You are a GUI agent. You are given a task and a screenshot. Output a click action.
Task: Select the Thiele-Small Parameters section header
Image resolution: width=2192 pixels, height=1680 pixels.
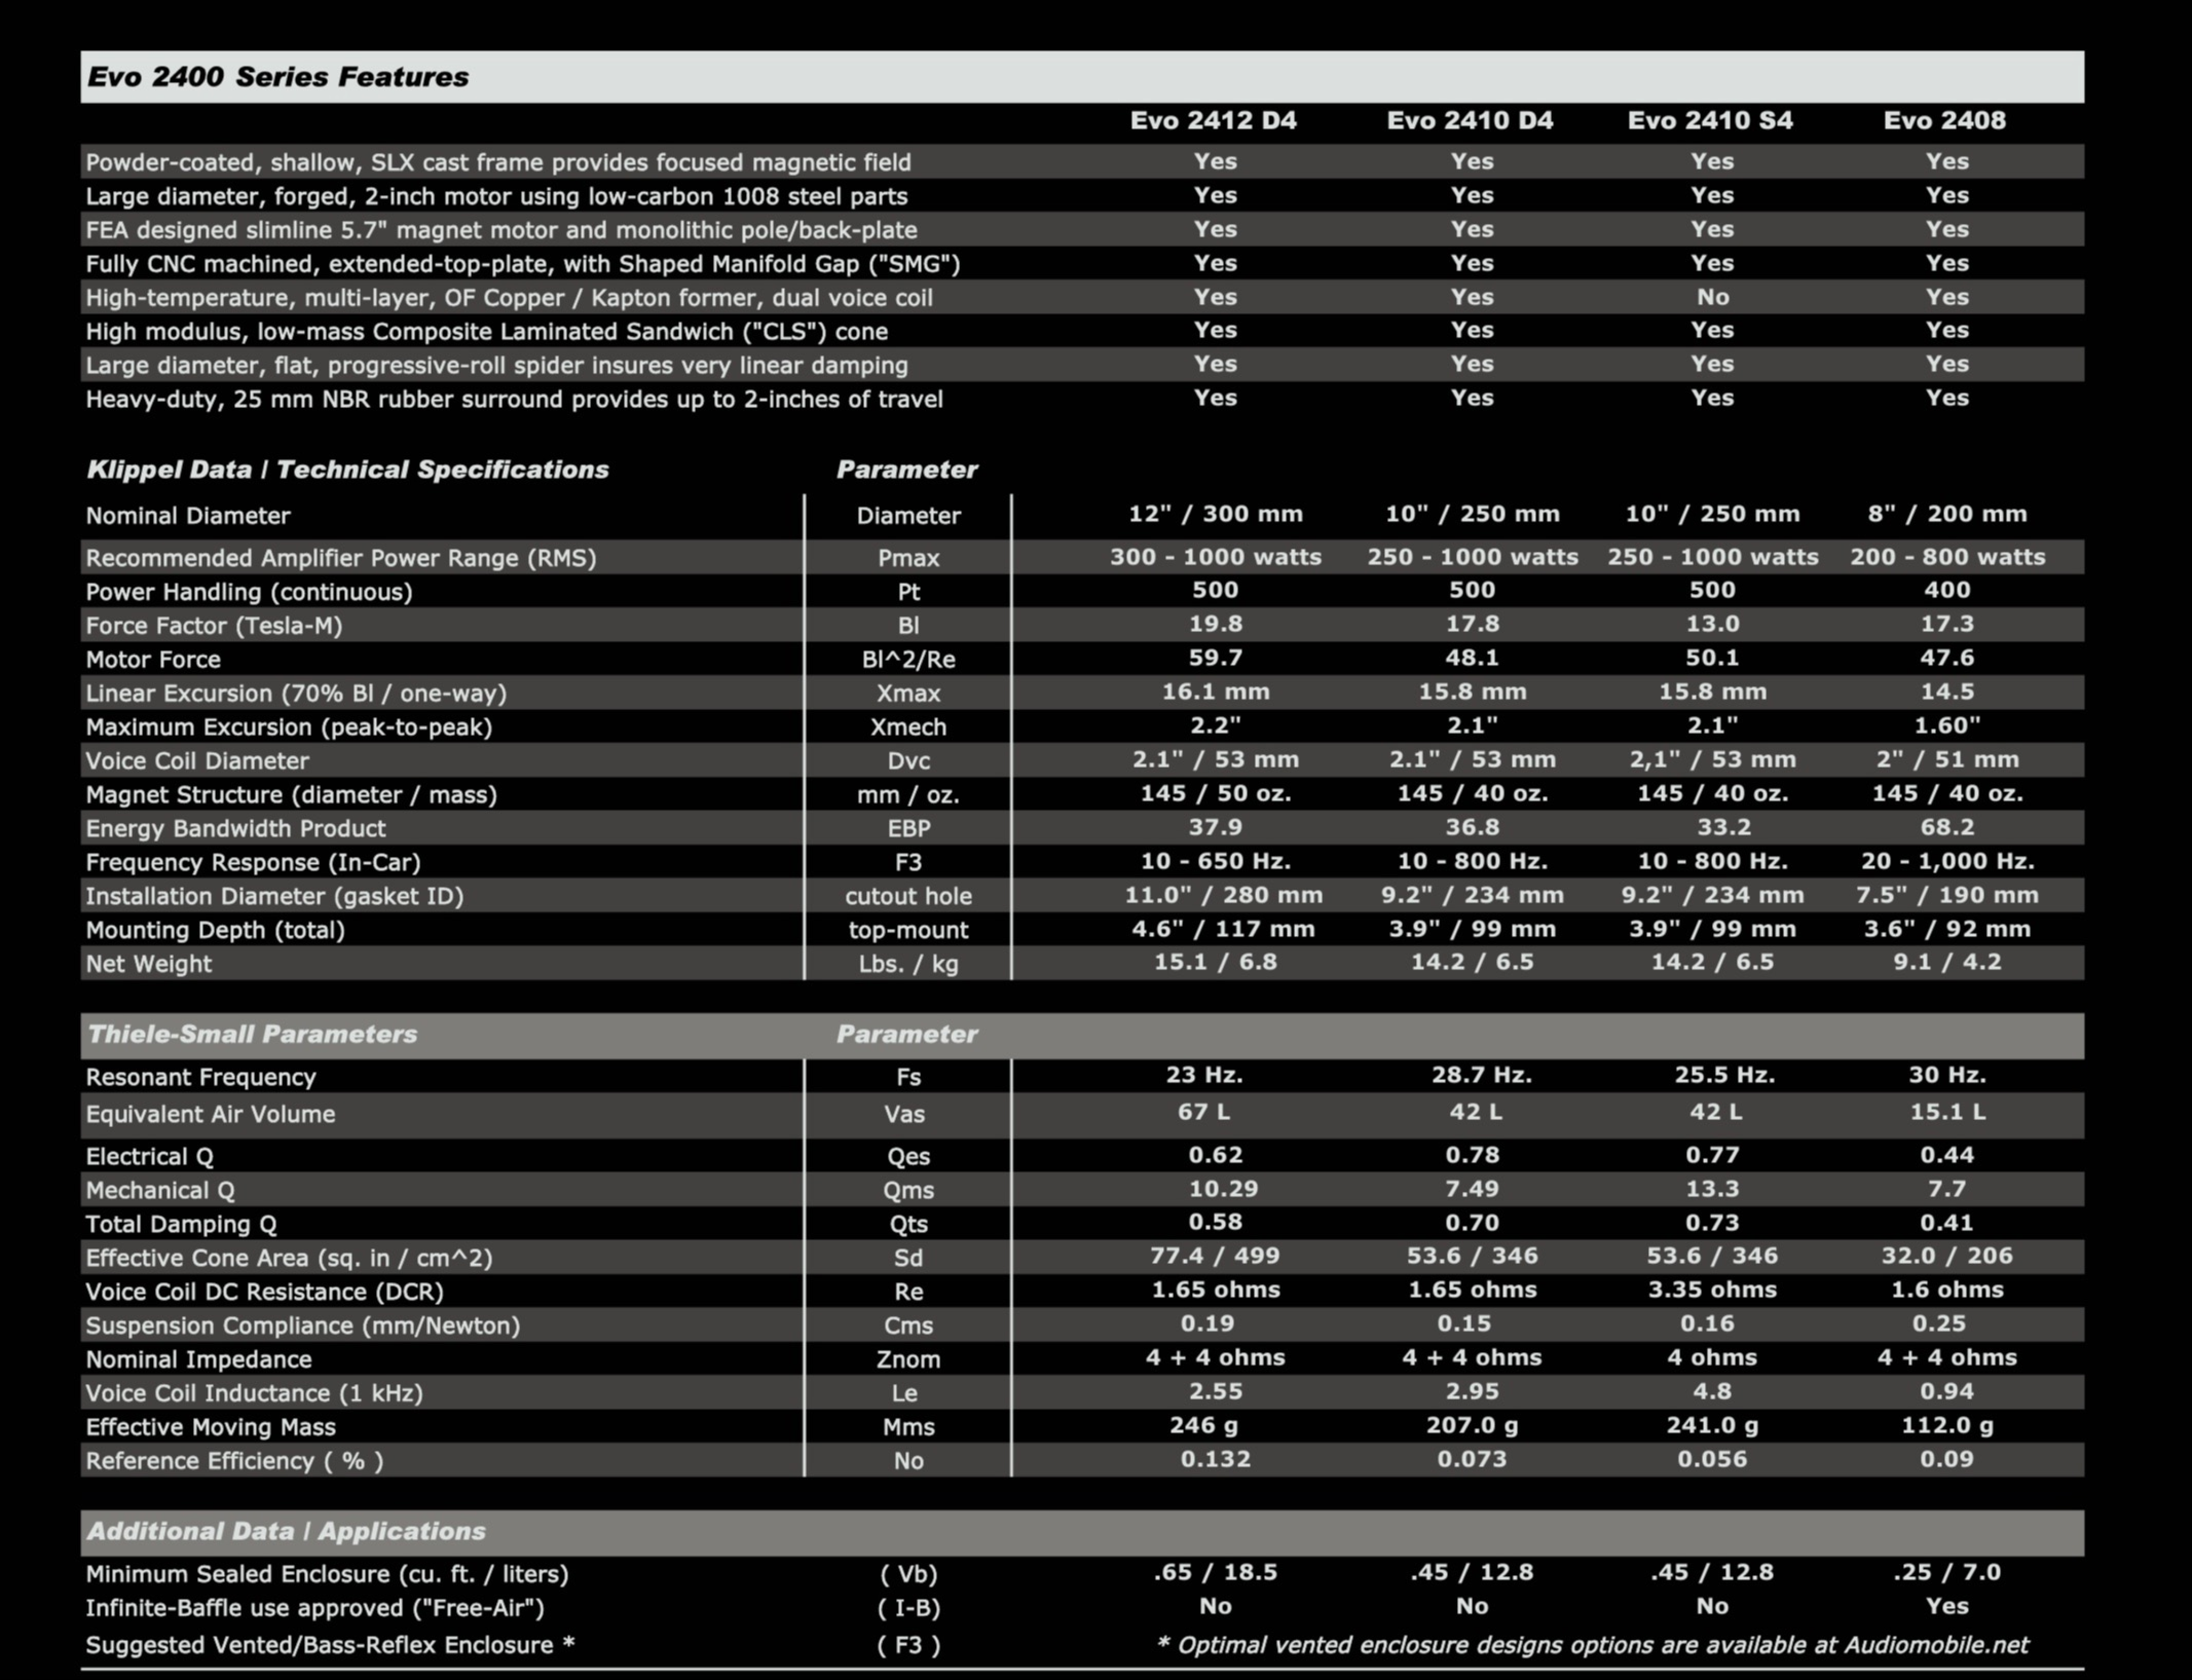252,1034
